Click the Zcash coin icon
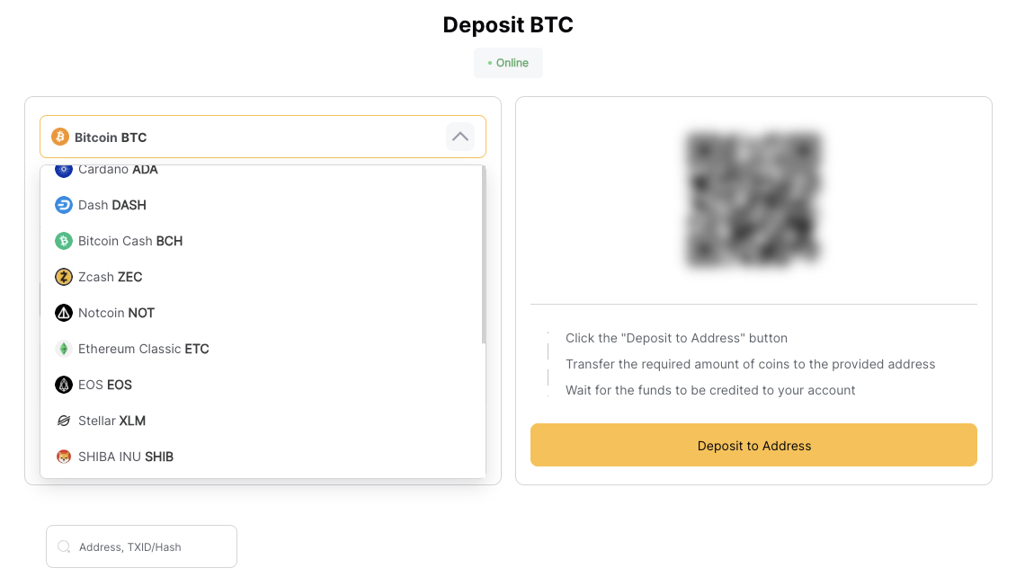1016x586 pixels. pos(62,277)
